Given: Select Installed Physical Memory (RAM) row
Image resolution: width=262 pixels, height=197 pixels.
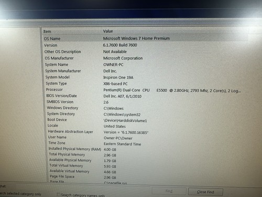Looking at the screenshot, I should [x=75, y=149].
